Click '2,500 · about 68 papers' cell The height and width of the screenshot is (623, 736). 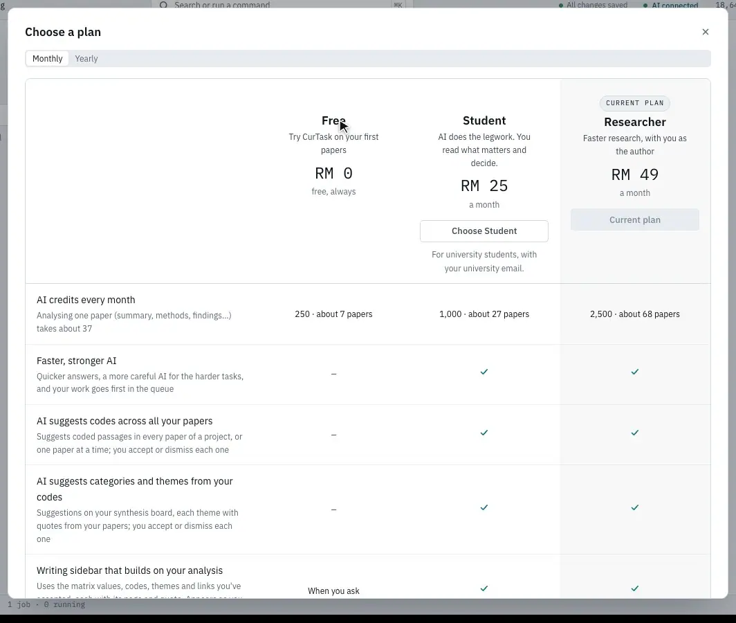634,314
